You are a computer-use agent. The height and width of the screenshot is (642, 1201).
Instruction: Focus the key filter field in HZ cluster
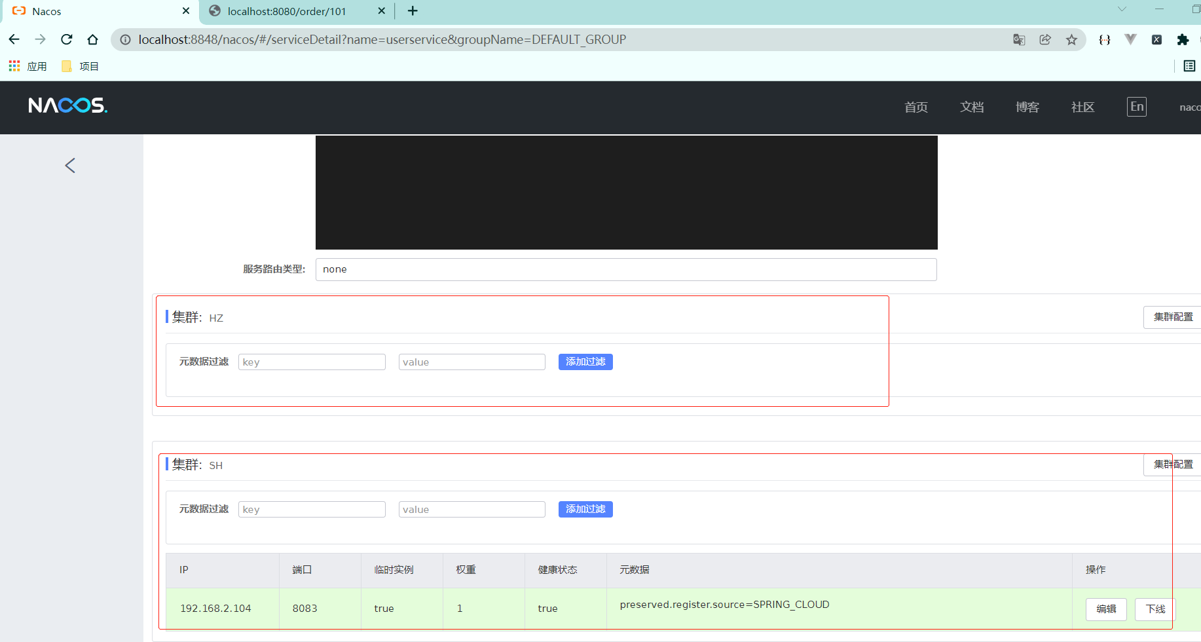[312, 362]
